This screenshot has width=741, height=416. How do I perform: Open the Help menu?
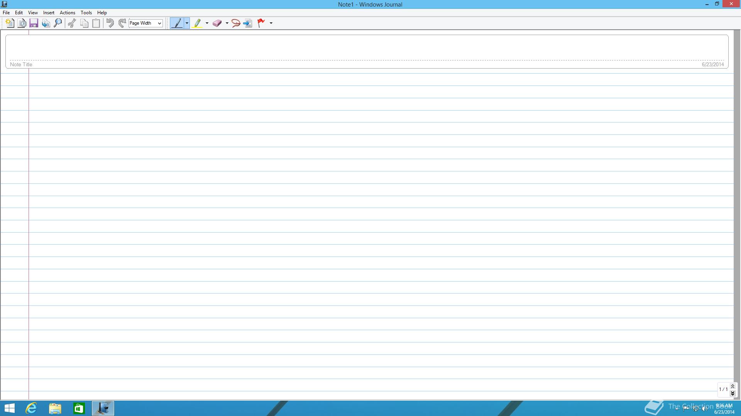(x=102, y=13)
